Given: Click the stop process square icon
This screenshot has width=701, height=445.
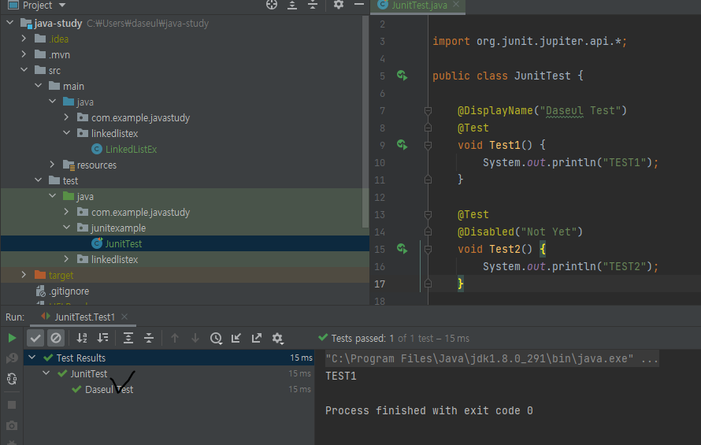Looking at the screenshot, I should (x=12, y=405).
